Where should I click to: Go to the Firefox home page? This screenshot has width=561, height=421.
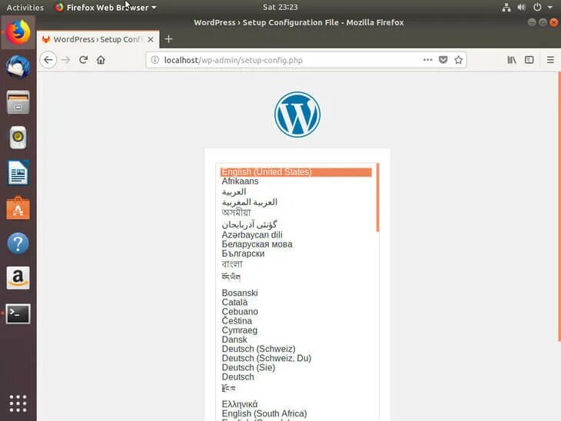[x=101, y=60]
